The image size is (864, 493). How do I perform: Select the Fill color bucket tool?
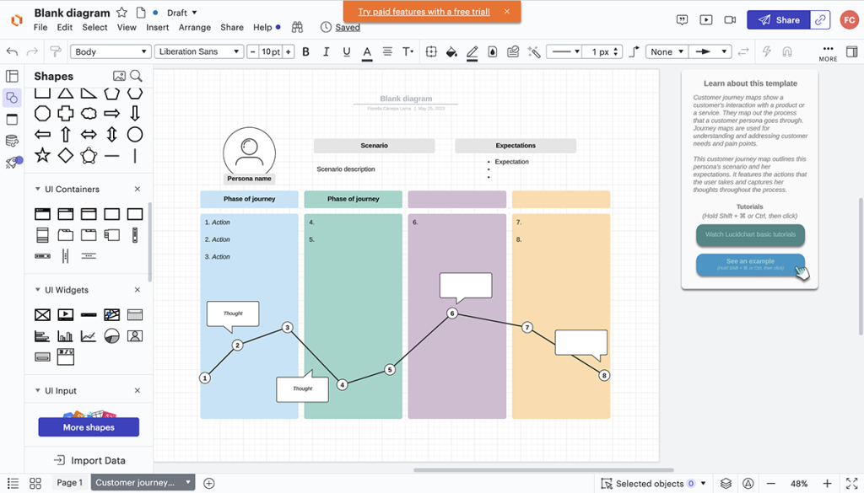pyautogui.click(x=451, y=51)
